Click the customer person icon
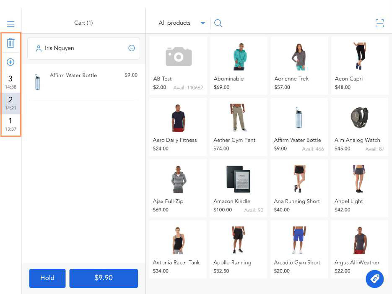The height and width of the screenshot is (294, 392). (x=39, y=48)
